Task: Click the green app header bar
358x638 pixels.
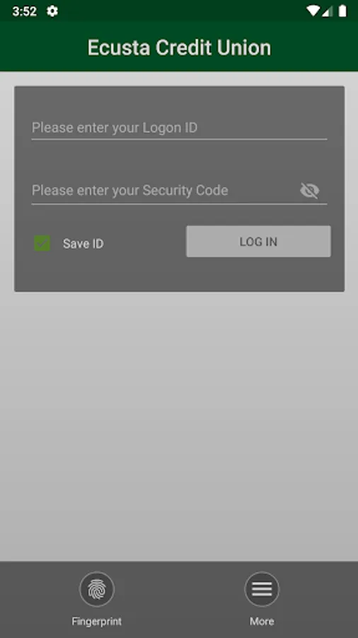Action: click(179, 46)
